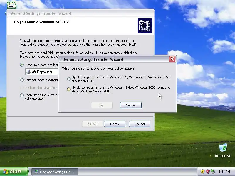Click the main wizard's title bar

coord(80,13)
